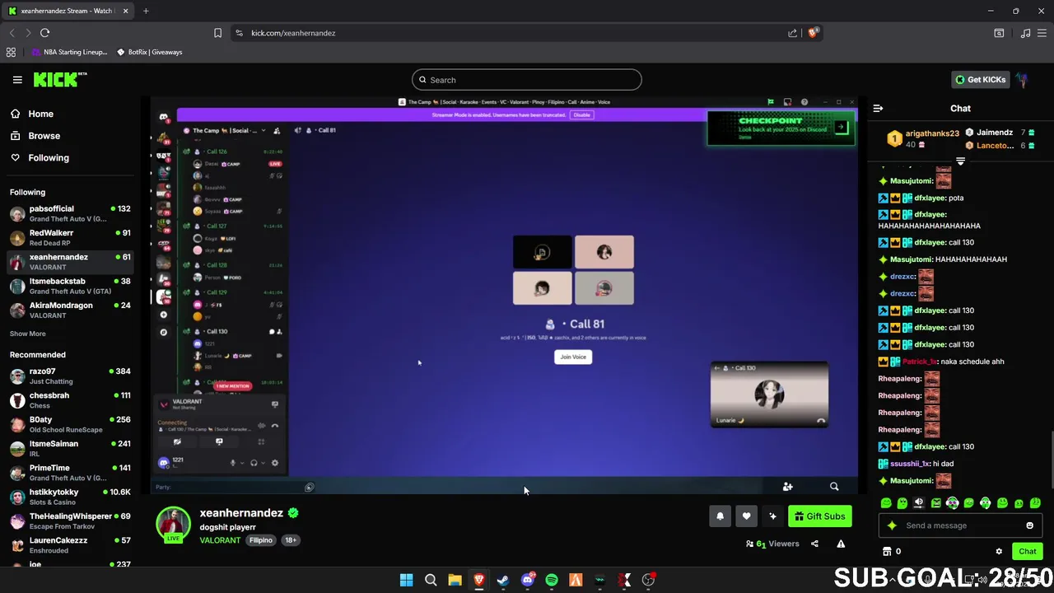The image size is (1054, 593).
Task: Open chessbrah recommended channel
Action: 70,400
